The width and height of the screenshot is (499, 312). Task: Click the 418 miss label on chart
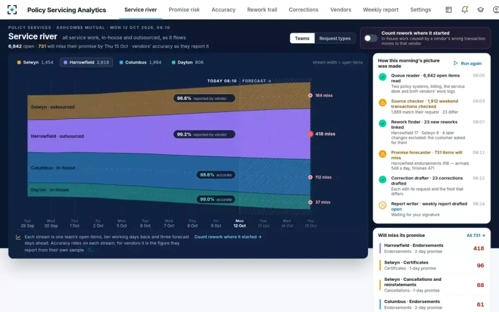(x=325, y=134)
